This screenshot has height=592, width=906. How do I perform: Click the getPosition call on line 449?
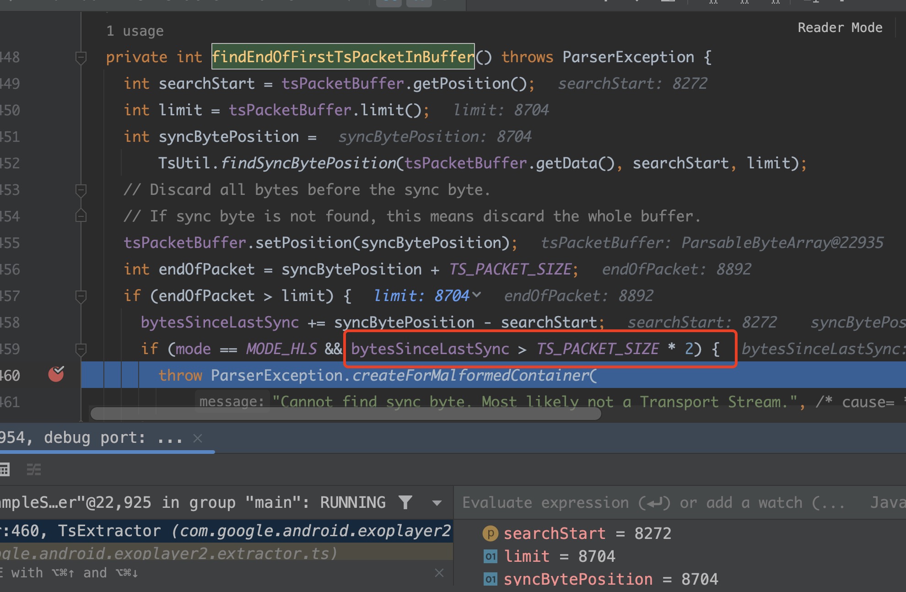461,83
